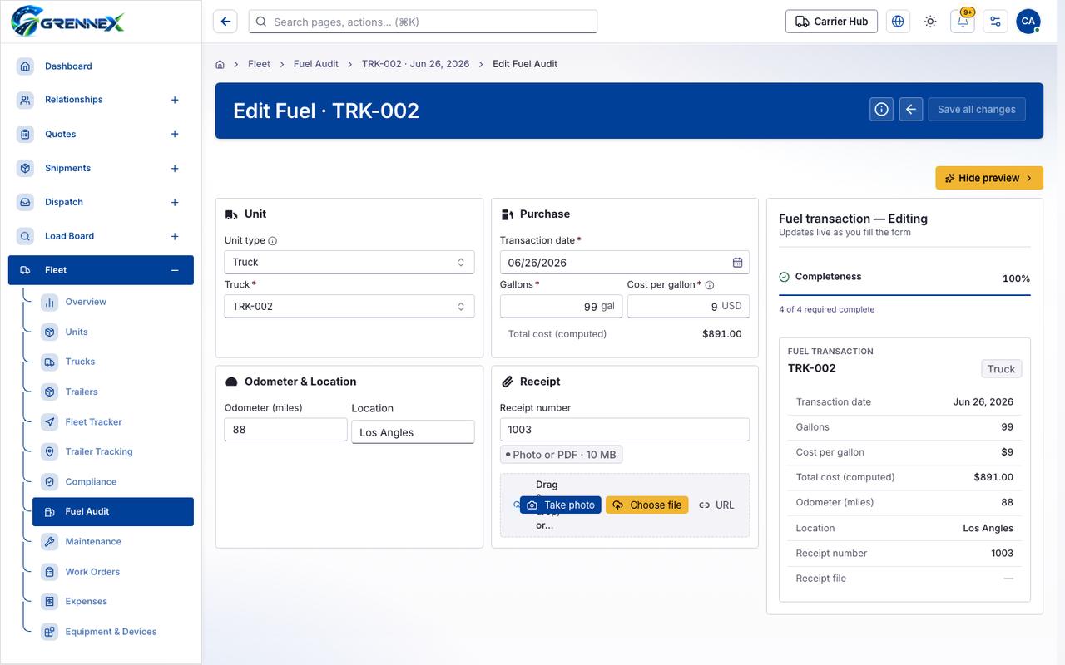Click the URL upload option

point(716,505)
